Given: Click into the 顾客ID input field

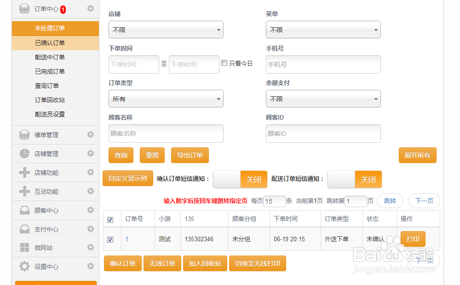Looking at the screenshot, I should pos(323,134).
